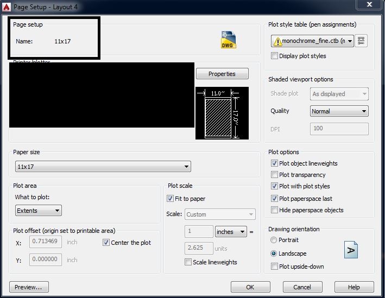385x298 pixels.
Task: Click the Cancel button
Action: [302, 287]
